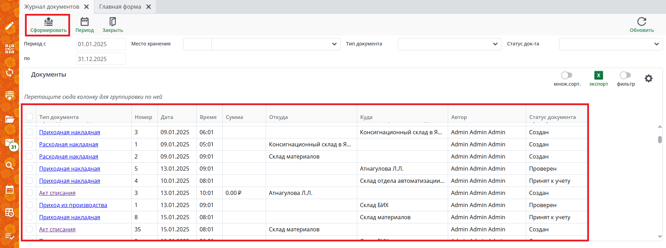This screenshot has height=248, width=666.
Task: Click the Сформировать toolbar icon
Action: point(48,22)
